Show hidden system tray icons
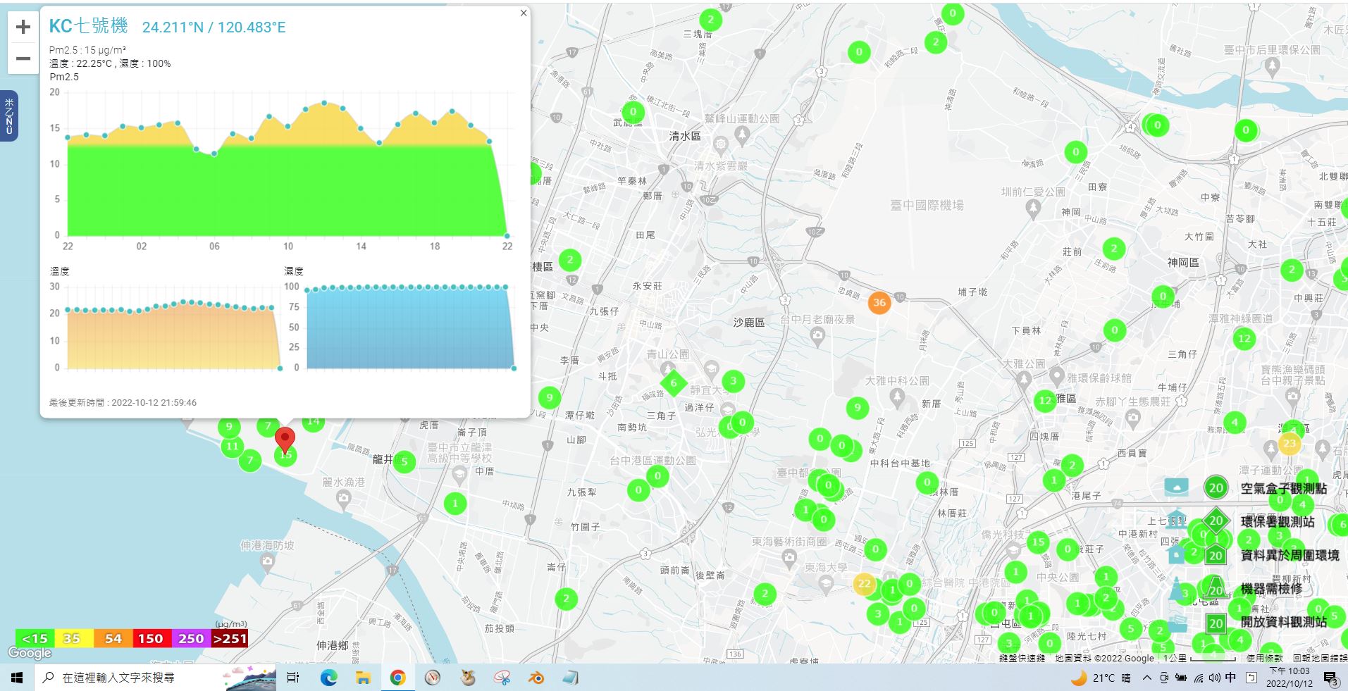The image size is (1348, 691). click(x=1147, y=678)
